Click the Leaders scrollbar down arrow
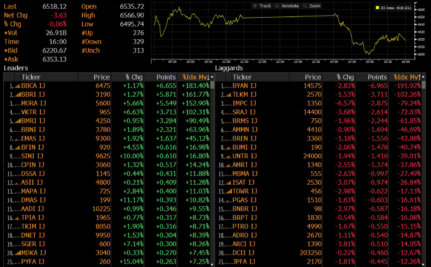Image resolution: width=431 pixels, height=267 pixels. 212,264
